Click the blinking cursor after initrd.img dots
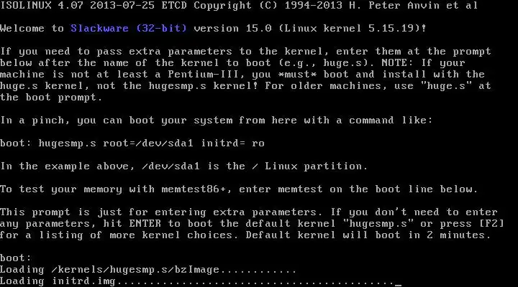 pyautogui.click(x=398, y=284)
